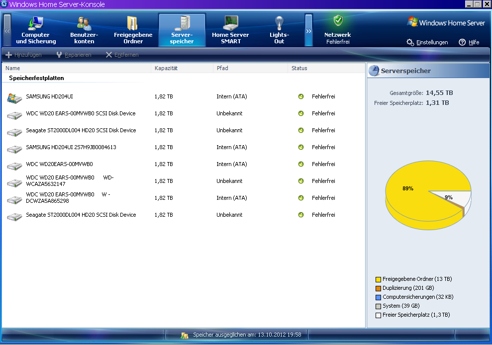Click the status icon for WDC WD20EARS-00MVWB0
Image resolution: width=492 pixels, height=345 pixels.
pyautogui.click(x=301, y=164)
